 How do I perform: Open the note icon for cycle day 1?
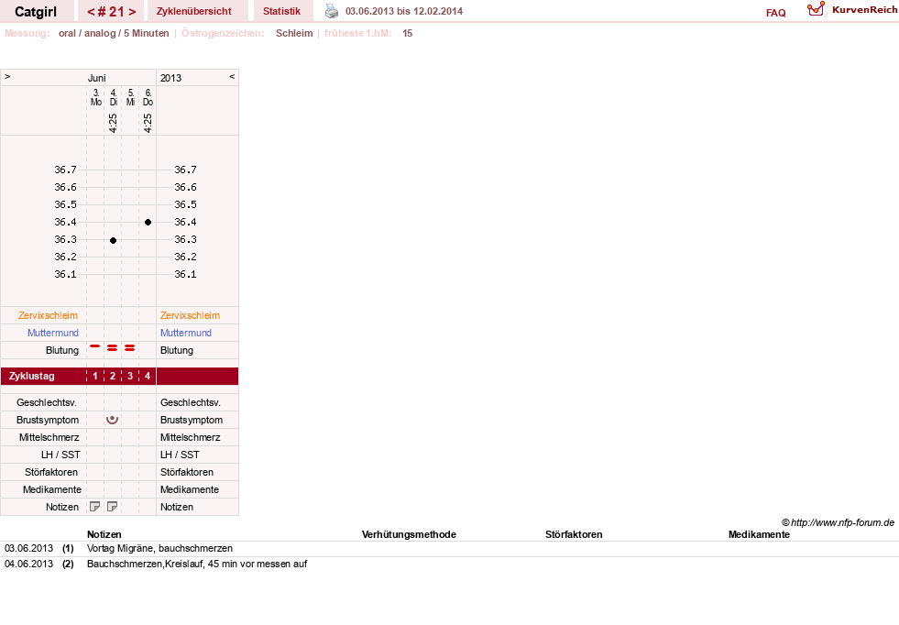(95, 507)
